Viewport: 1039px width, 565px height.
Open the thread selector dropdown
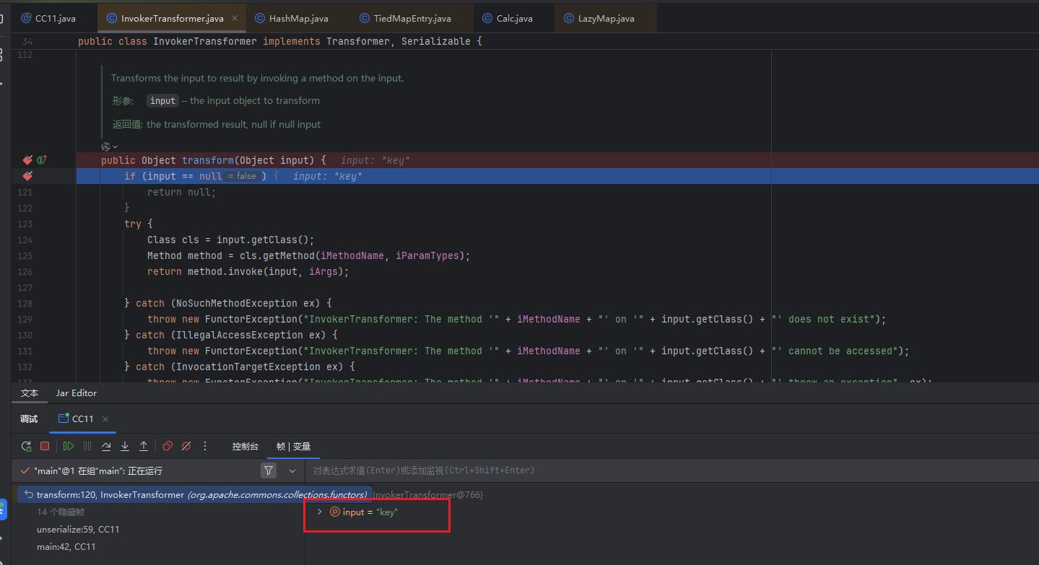[x=292, y=471]
